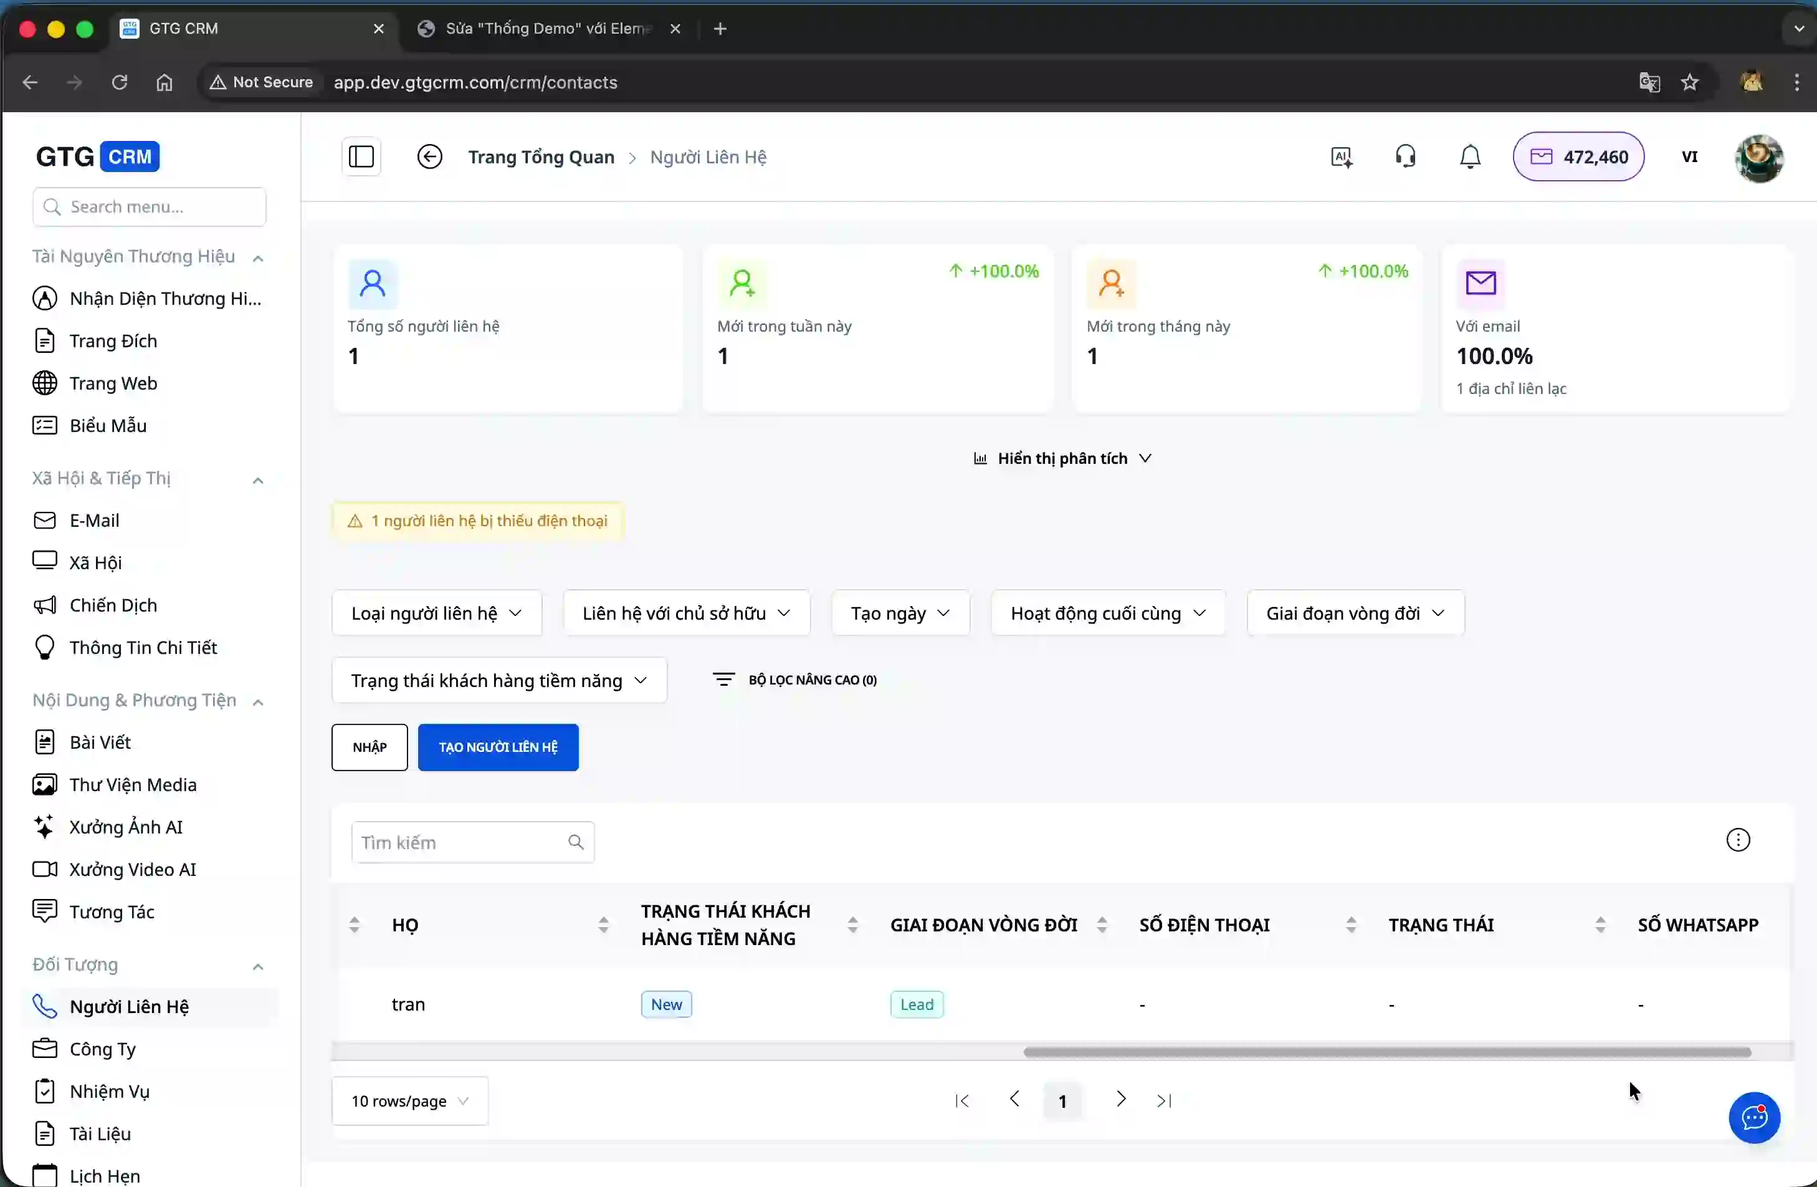This screenshot has width=1817, height=1187.
Task: Click the three-dot table options icon
Action: point(1738,839)
